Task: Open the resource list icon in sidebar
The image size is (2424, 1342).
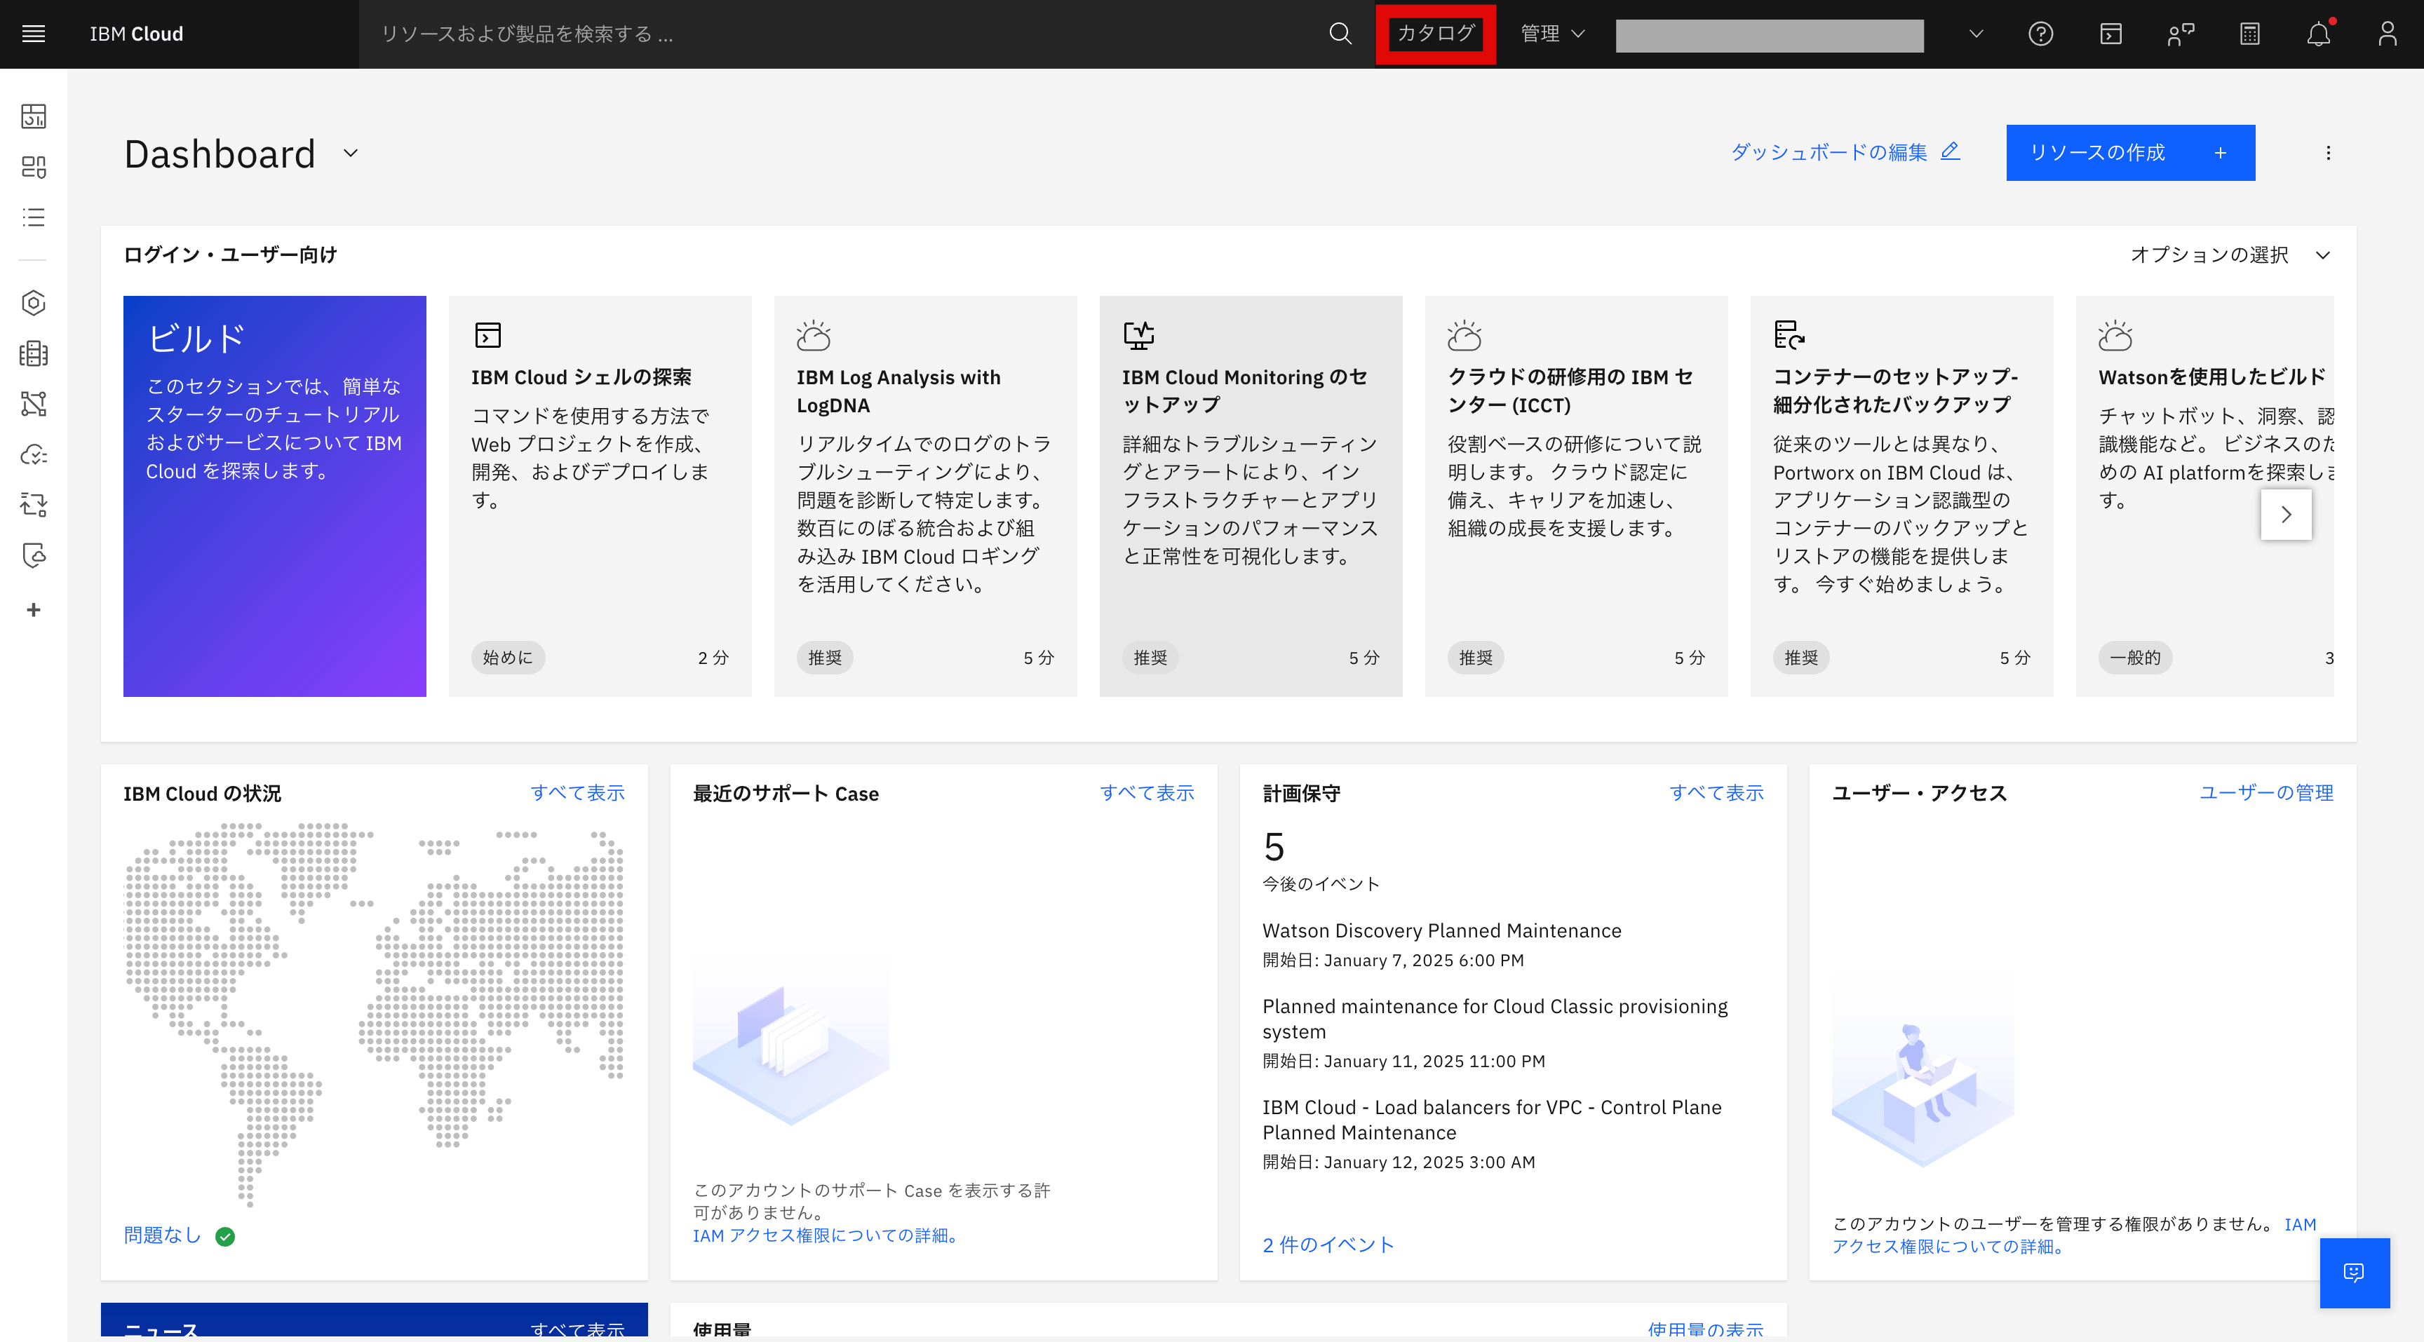Action: (32, 217)
